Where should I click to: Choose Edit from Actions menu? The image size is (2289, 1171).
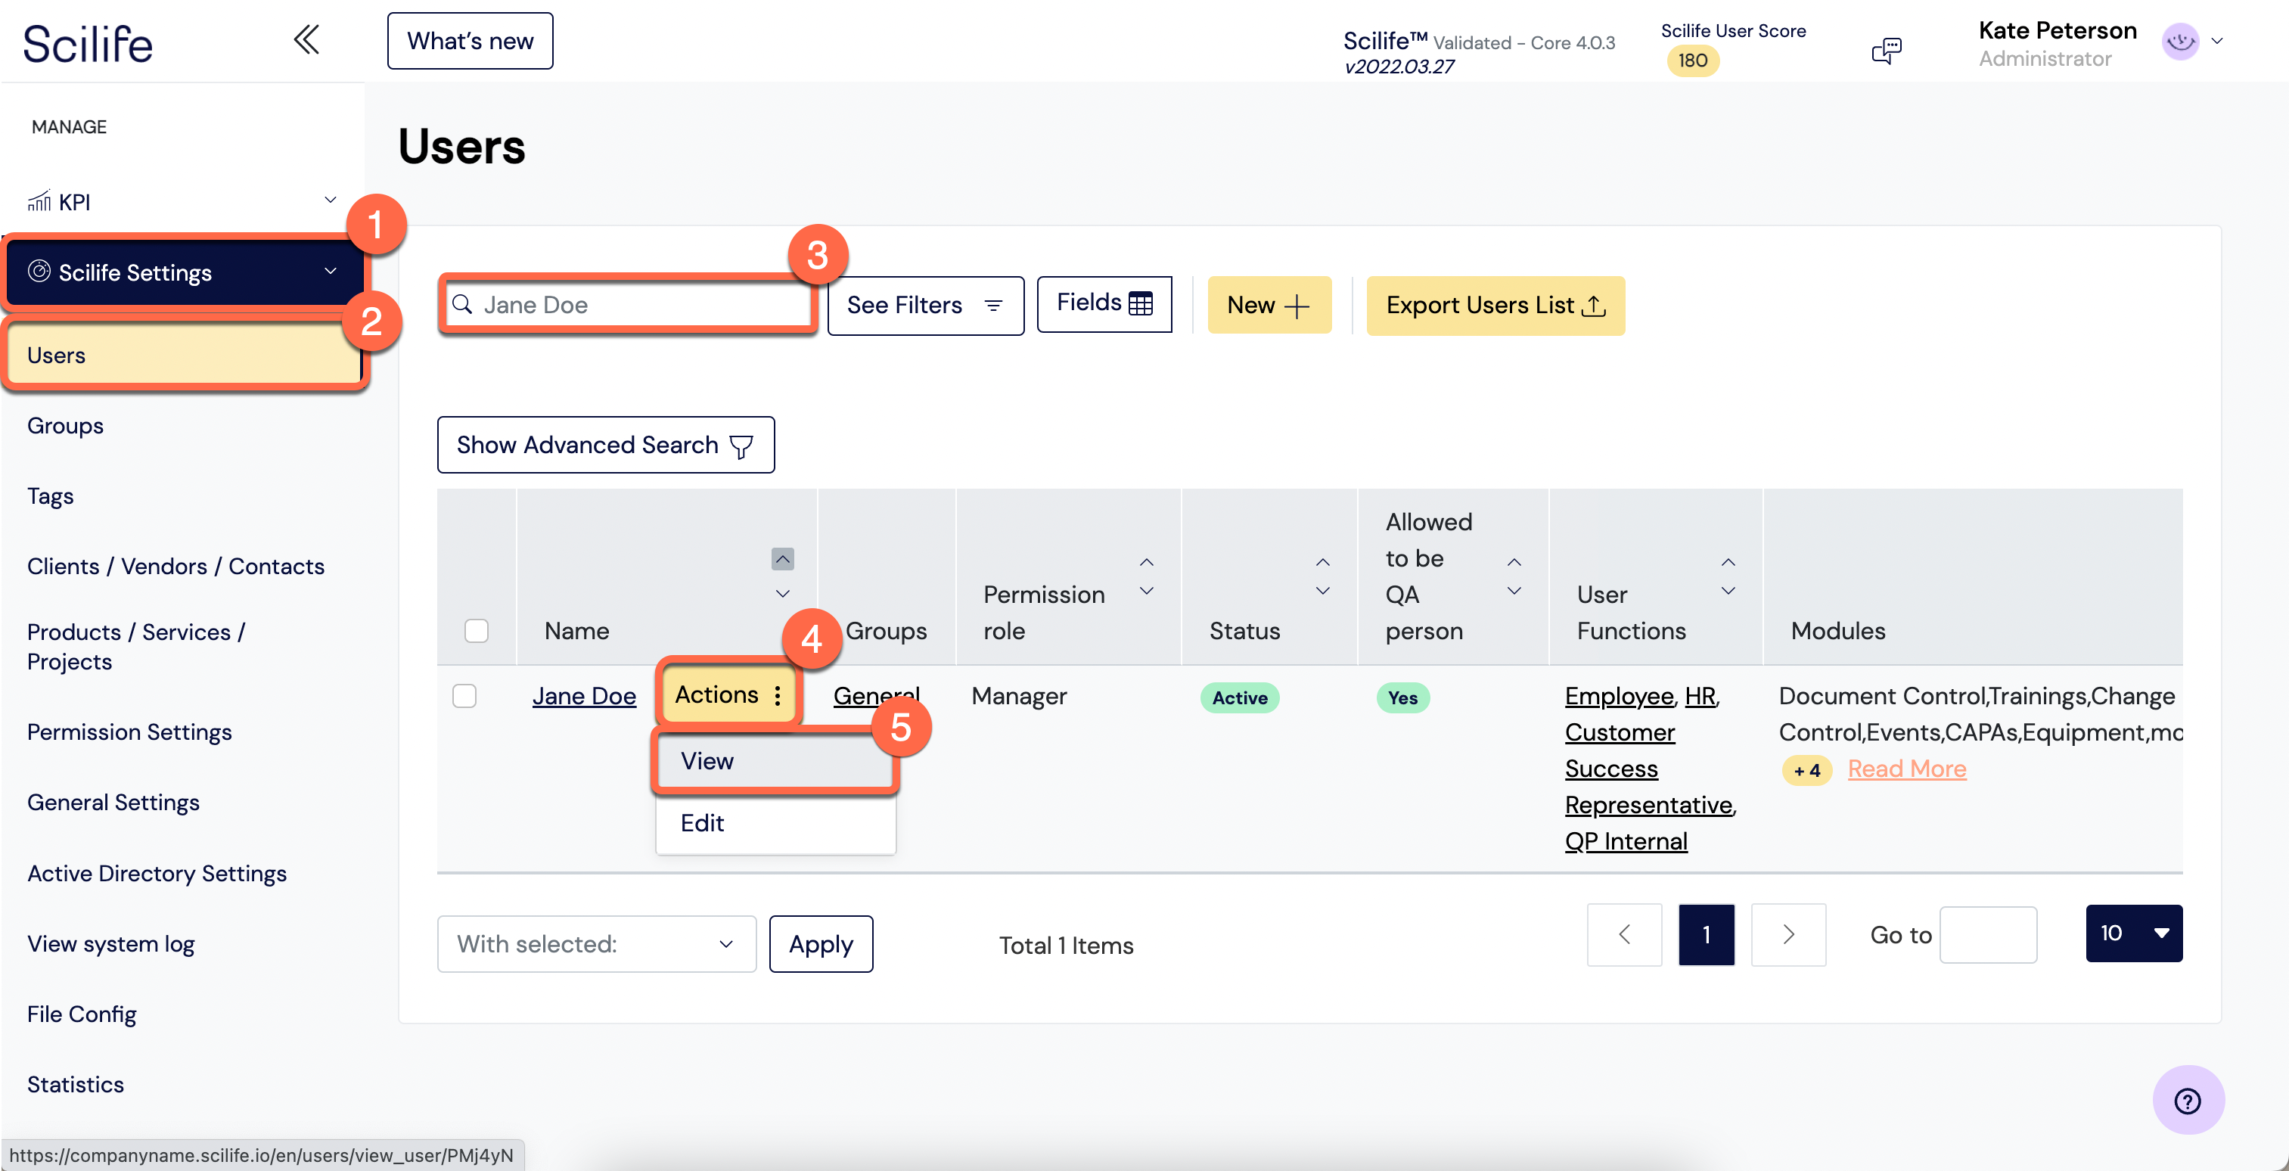point(775,823)
